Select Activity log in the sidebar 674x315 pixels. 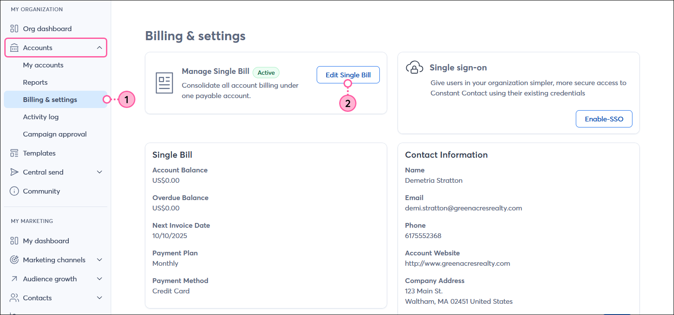point(41,117)
